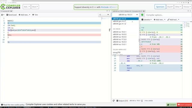Open the Add… dropdown in top bar
This screenshot has height=108, width=192.
pyautogui.click(x=27, y=7)
